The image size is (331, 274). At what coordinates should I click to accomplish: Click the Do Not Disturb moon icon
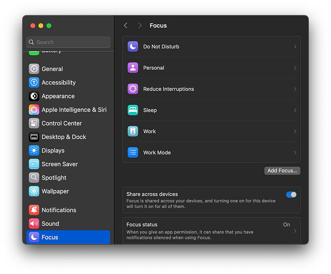click(133, 46)
